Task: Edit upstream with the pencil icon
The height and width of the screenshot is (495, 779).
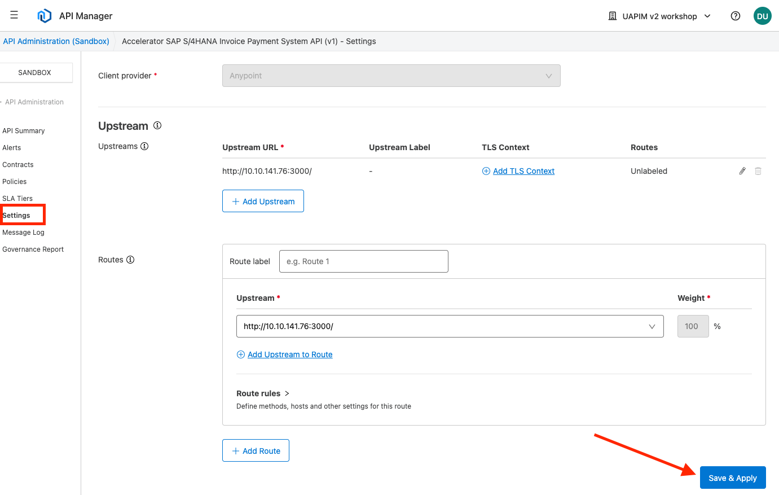Action: point(742,171)
